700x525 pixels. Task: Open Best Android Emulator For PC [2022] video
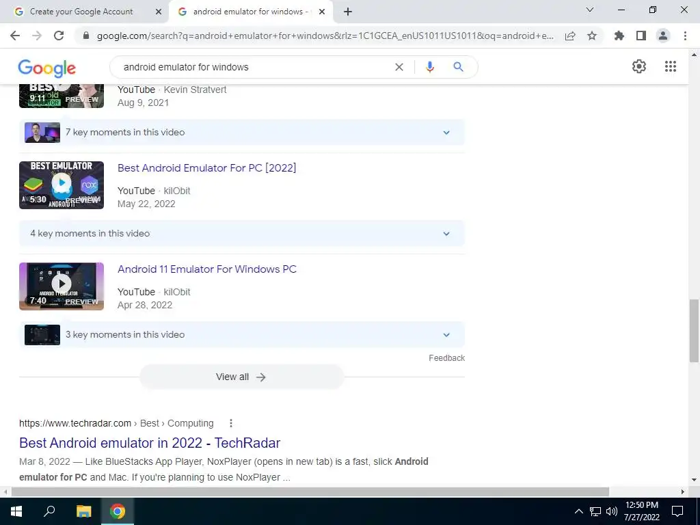coord(206,168)
